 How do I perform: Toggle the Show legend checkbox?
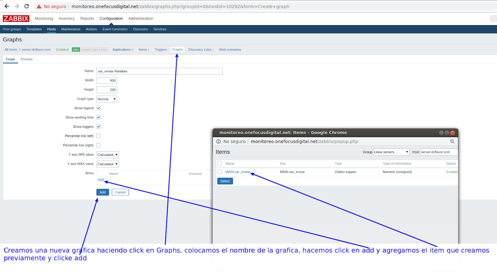click(98, 108)
